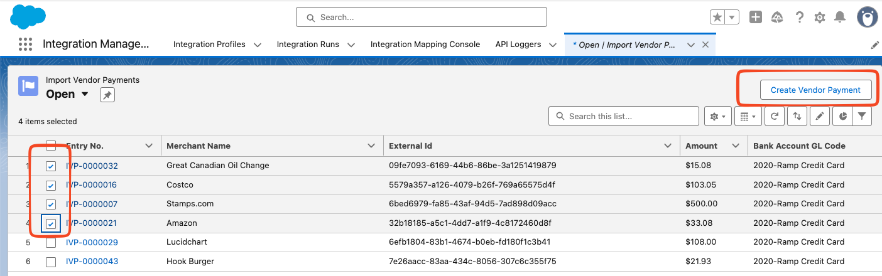The height and width of the screenshot is (276, 882).
Task: Open the Integration Mapping Console tab
Action: (425, 45)
